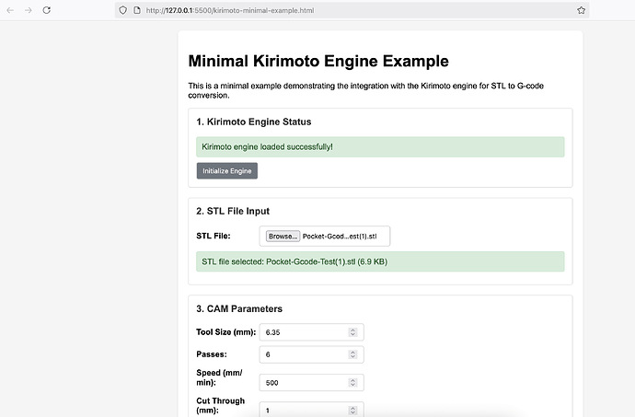Click the Tool Size input field

(311, 332)
